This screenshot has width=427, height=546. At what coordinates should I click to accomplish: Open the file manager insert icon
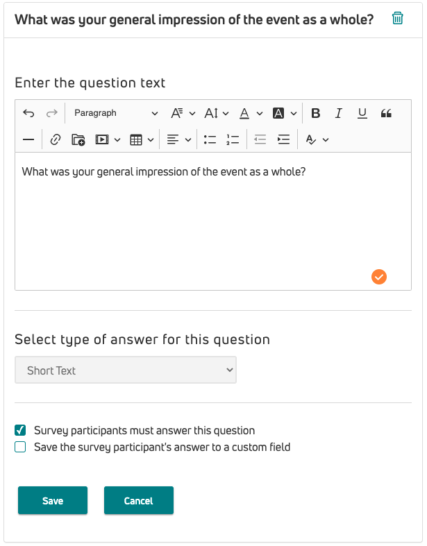(78, 139)
